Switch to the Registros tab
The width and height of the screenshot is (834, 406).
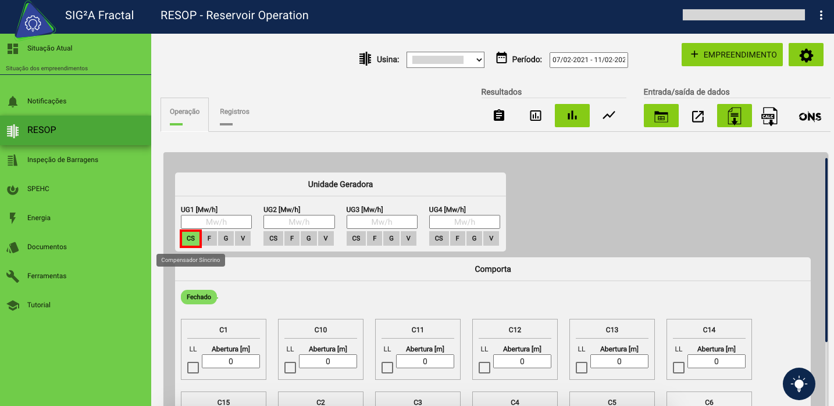tap(234, 112)
